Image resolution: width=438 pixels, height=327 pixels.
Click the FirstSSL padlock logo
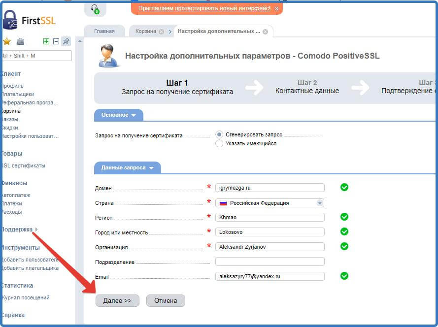[x=10, y=20]
